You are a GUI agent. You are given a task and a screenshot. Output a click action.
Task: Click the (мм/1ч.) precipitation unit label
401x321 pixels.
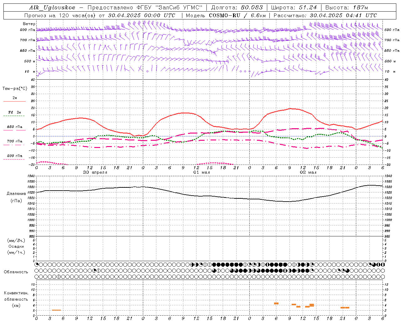(x=16, y=252)
